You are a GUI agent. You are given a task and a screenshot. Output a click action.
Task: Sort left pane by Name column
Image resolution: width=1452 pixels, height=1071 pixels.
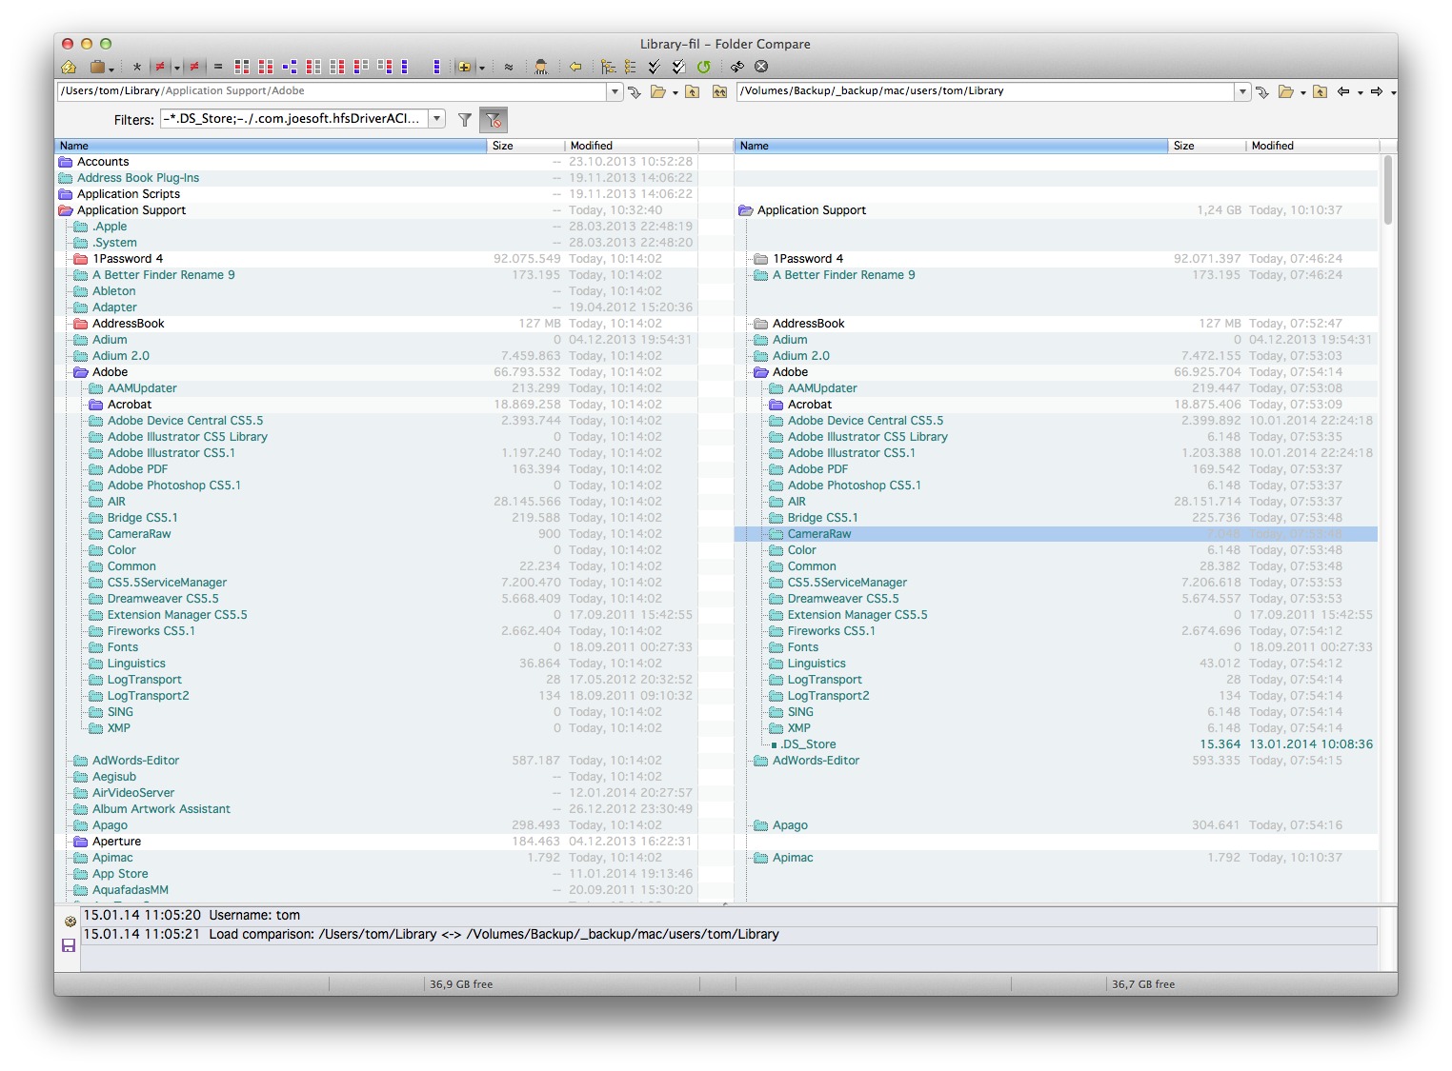pyautogui.click(x=272, y=146)
